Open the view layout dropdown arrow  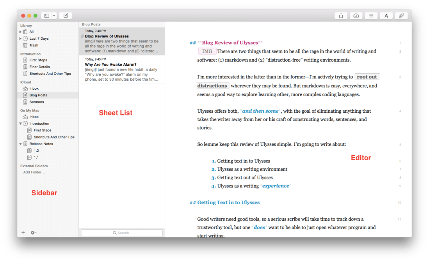(x=54, y=16)
